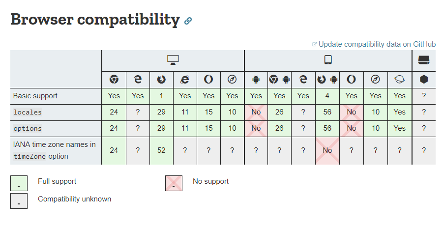
Task: Click the anchor link icon beside Browser compatibility
Action: (188, 21)
